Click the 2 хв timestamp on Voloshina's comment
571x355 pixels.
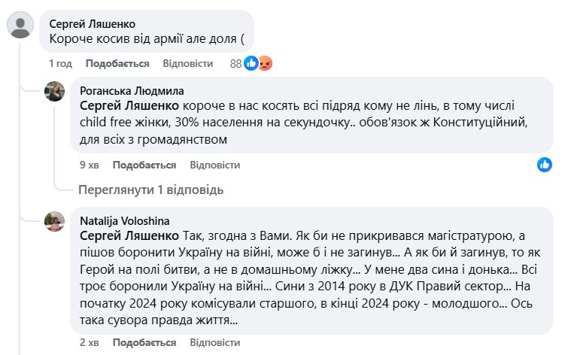click(90, 343)
